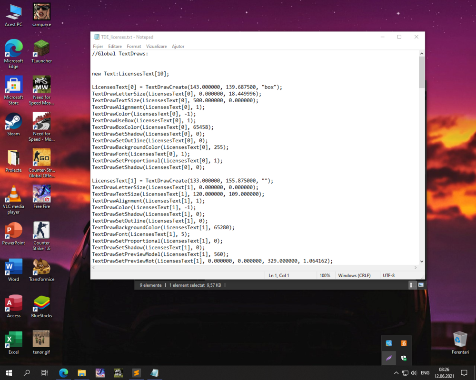The width and height of the screenshot is (476, 380).
Task: Open the Acest PC desktop icon
Action: [14, 15]
